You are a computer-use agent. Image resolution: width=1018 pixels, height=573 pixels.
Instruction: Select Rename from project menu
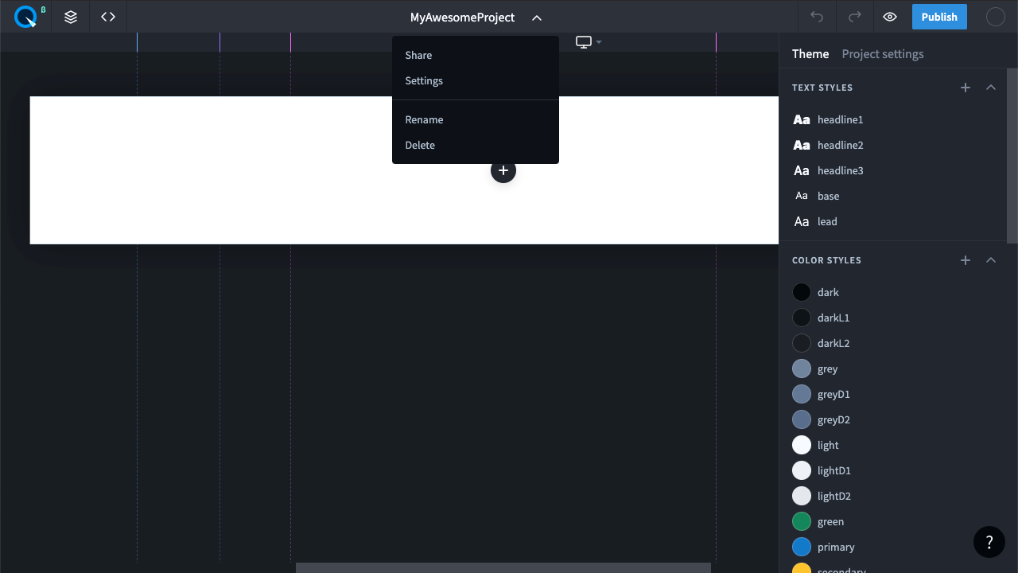[x=424, y=119]
